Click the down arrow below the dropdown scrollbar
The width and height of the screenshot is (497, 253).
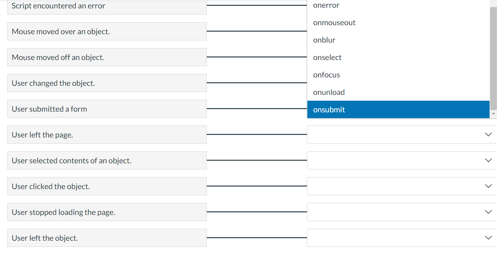(493, 114)
